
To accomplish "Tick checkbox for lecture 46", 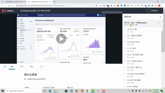I will pos(125,80).
